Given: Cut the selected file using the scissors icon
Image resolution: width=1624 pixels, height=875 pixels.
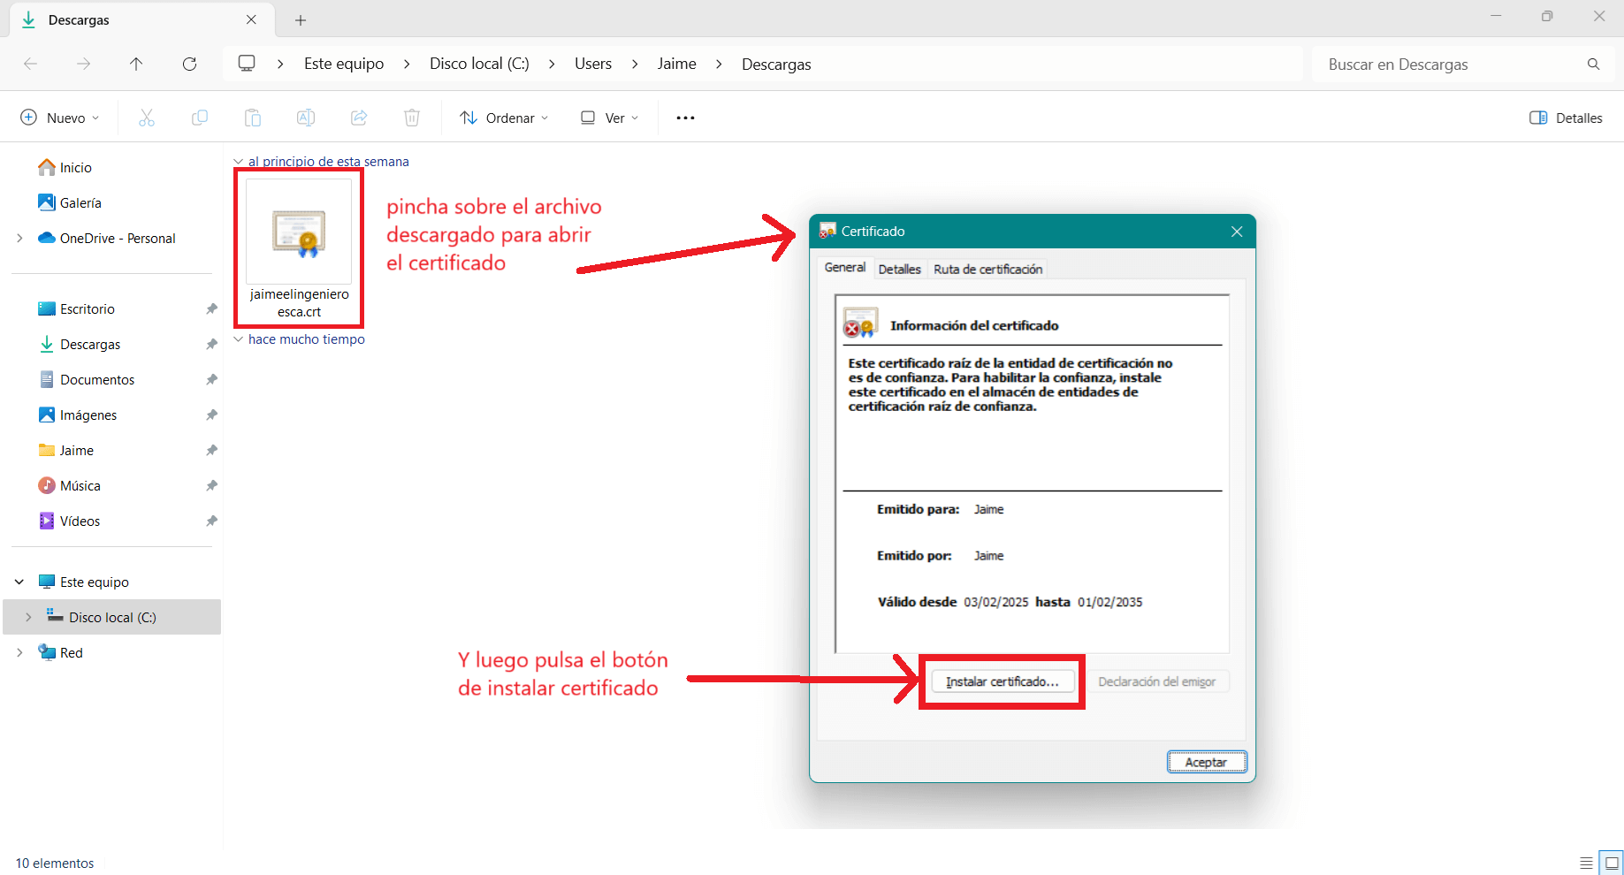Looking at the screenshot, I should [x=147, y=117].
